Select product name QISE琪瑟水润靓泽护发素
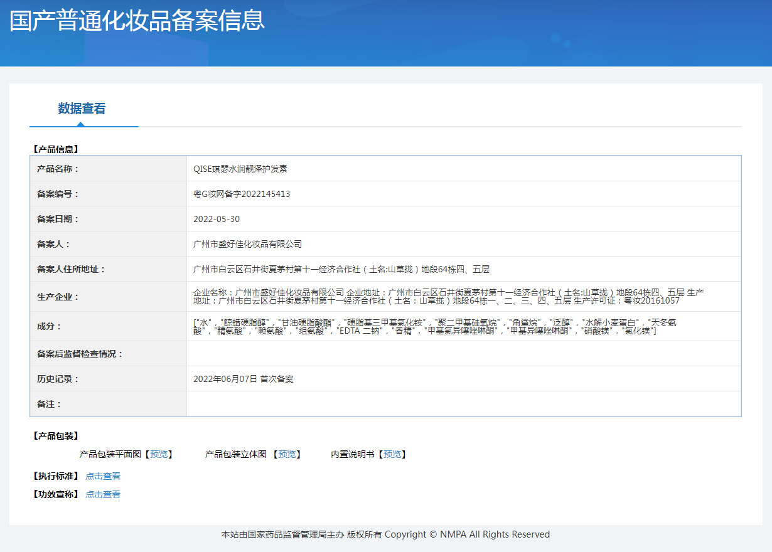 click(x=240, y=169)
